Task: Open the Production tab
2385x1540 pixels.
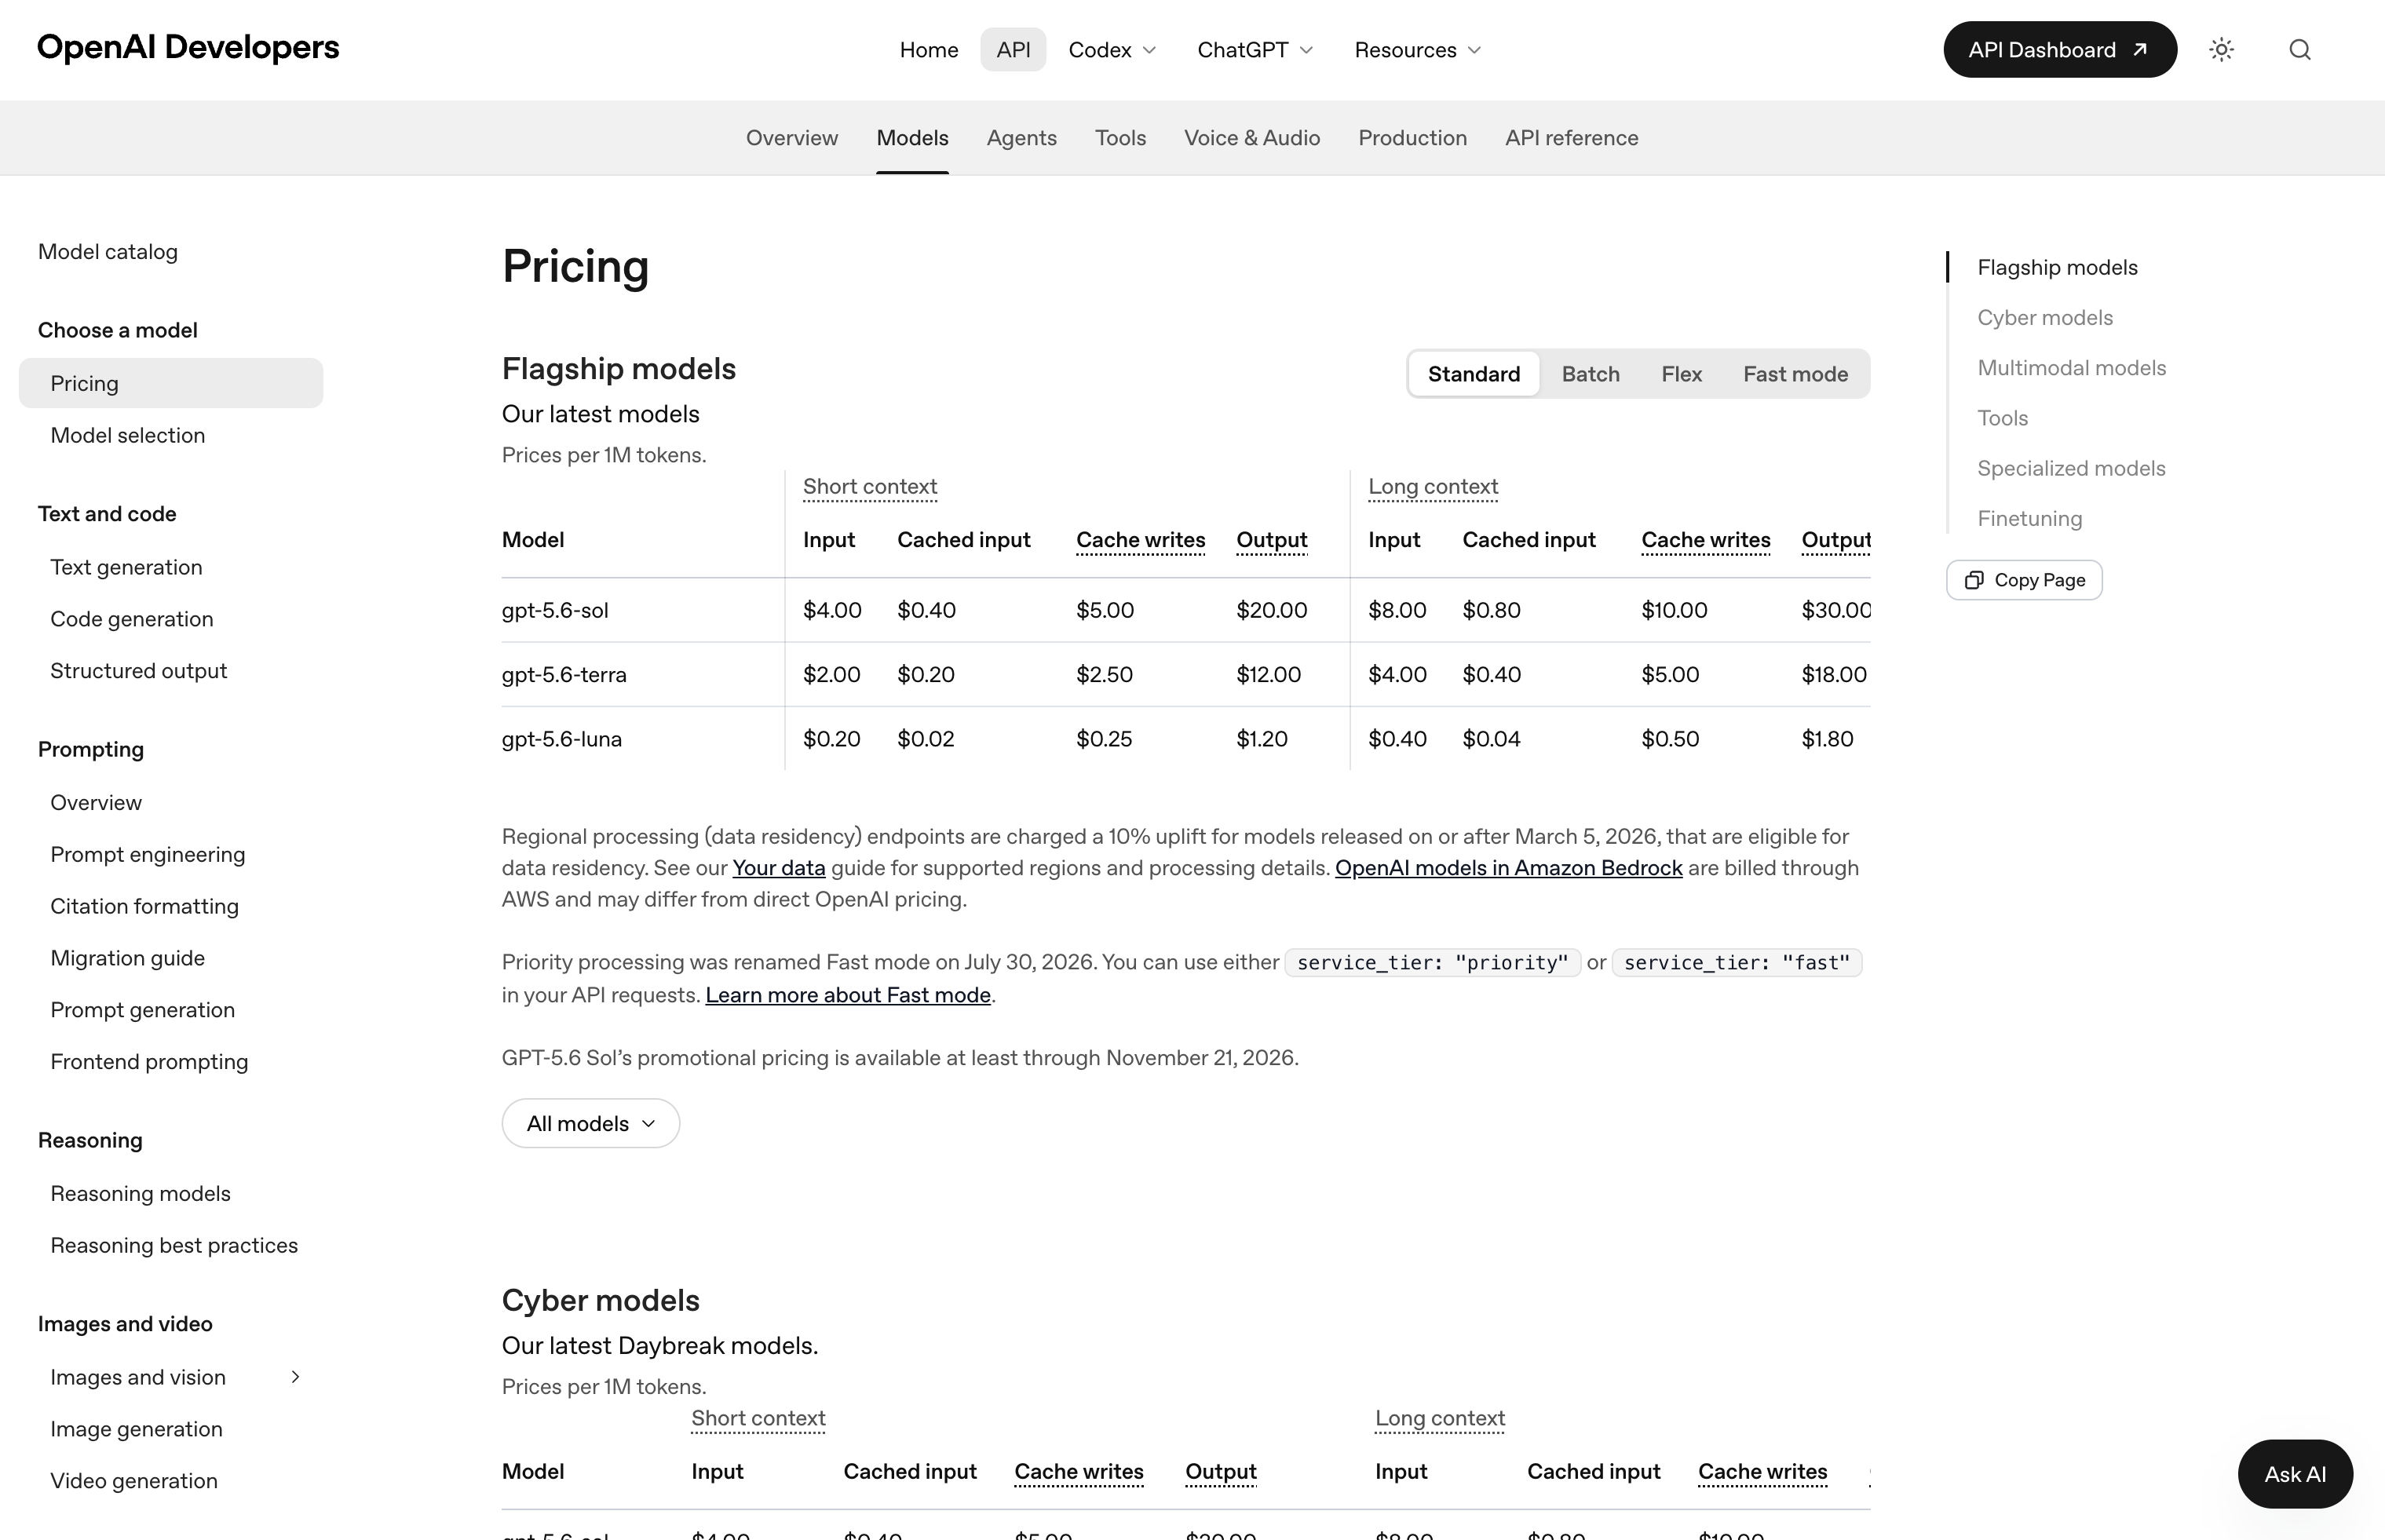Action: [1412, 138]
